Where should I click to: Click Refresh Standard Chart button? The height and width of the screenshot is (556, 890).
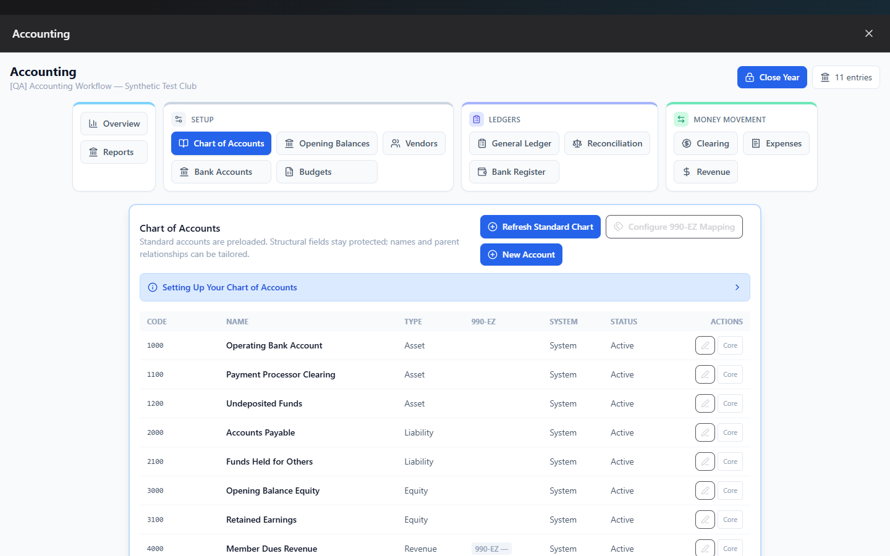click(x=540, y=227)
